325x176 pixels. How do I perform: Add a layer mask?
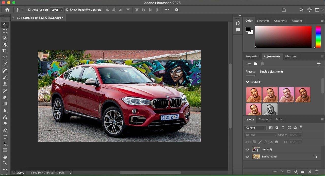[x=289, y=172]
